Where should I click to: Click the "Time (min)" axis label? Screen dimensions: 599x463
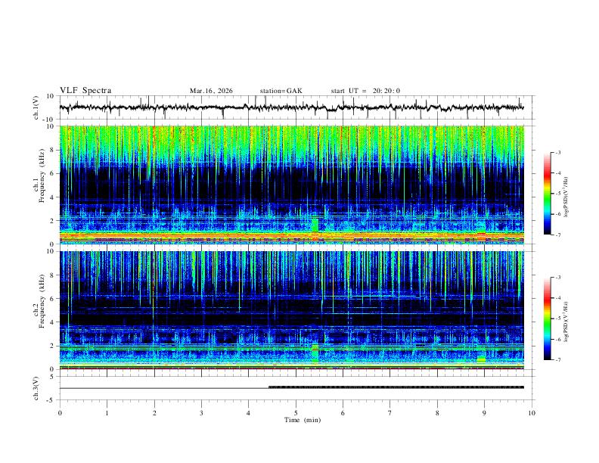coord(303,420)
